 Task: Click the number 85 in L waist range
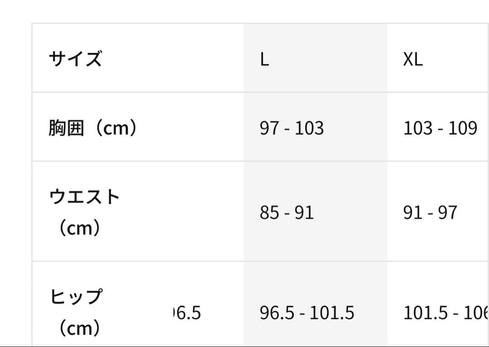(x=269, y=212)
